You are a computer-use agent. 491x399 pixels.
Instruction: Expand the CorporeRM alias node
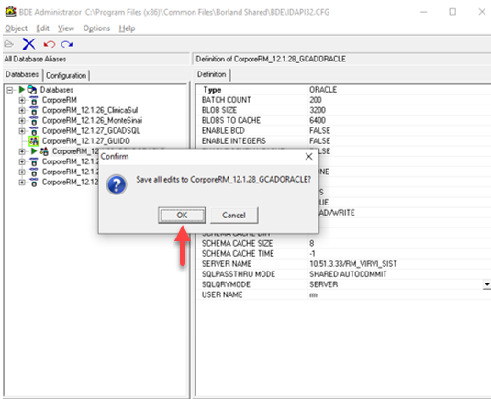[x=22, y=101]
